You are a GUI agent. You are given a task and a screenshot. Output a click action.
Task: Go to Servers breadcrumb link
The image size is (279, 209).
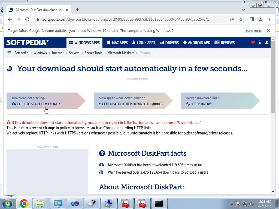pos(74,53)
